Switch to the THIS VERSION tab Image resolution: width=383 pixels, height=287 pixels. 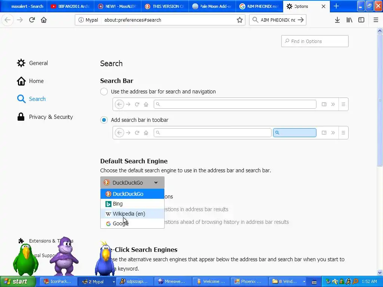point(165,6)
